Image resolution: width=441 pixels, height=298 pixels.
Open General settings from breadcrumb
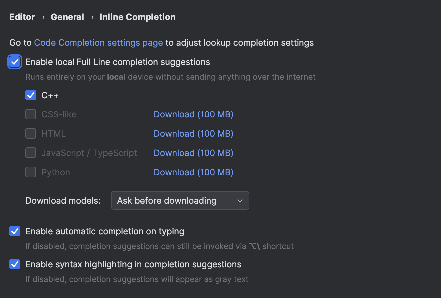tap(67, 17)
